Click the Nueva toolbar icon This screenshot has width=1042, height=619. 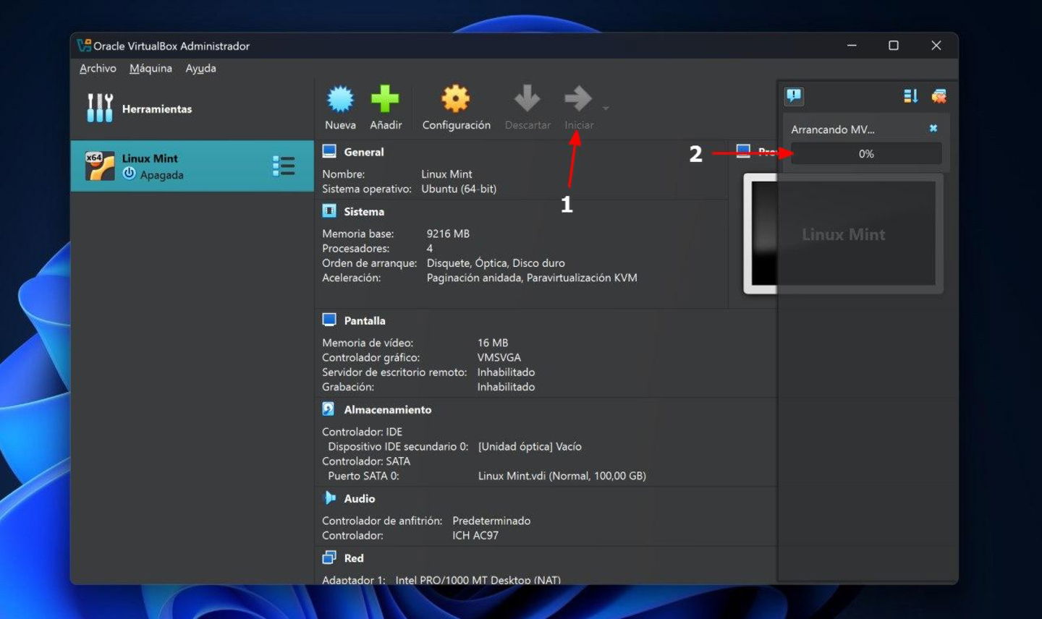[340, 99]
